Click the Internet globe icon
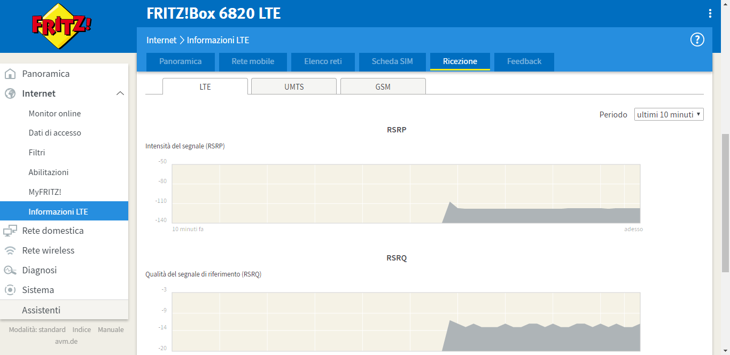730x355 pixels. pyautogui.click(x=10, y=93)
